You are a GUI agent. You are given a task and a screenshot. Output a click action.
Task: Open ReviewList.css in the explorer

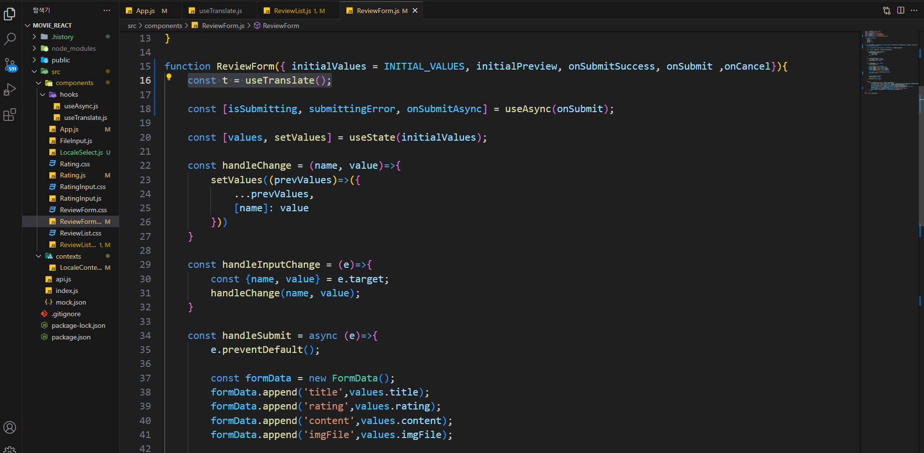point(71,233)
